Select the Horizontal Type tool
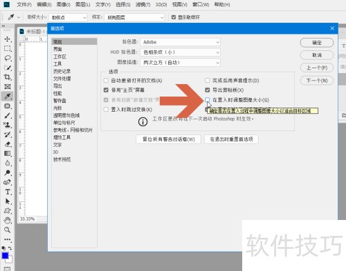This screenshot has width=346, height=271. (x=7, y=192)
